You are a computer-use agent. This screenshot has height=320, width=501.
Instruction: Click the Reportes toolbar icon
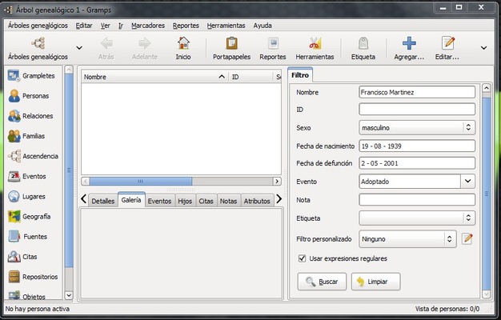pyautogui.click(x=272, y=48)
